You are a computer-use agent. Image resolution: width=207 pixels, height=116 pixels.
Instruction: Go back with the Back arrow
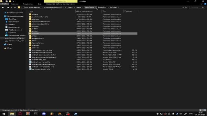3,7
